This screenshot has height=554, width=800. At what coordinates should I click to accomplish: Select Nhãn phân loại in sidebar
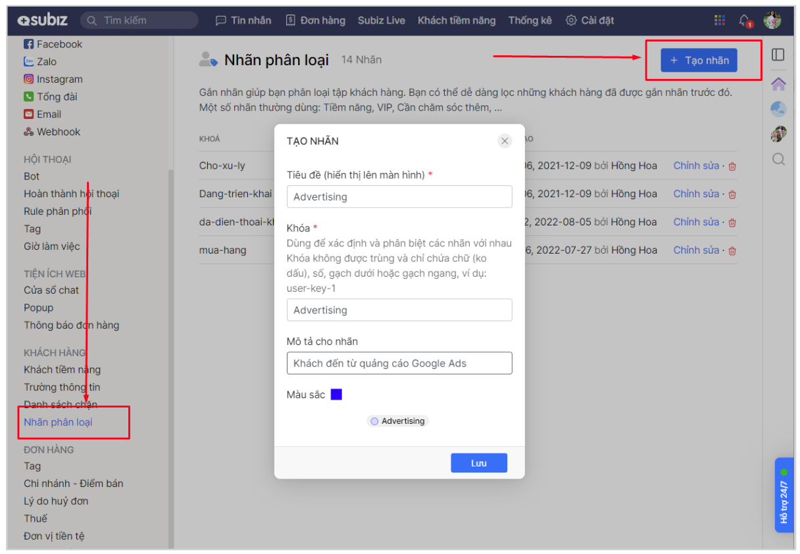point(58,423)
